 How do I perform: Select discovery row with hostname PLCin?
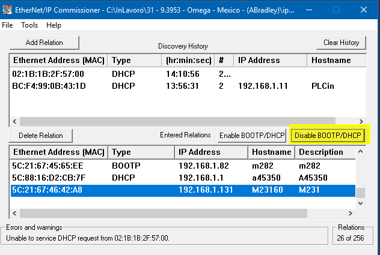(x=186, y=86)
